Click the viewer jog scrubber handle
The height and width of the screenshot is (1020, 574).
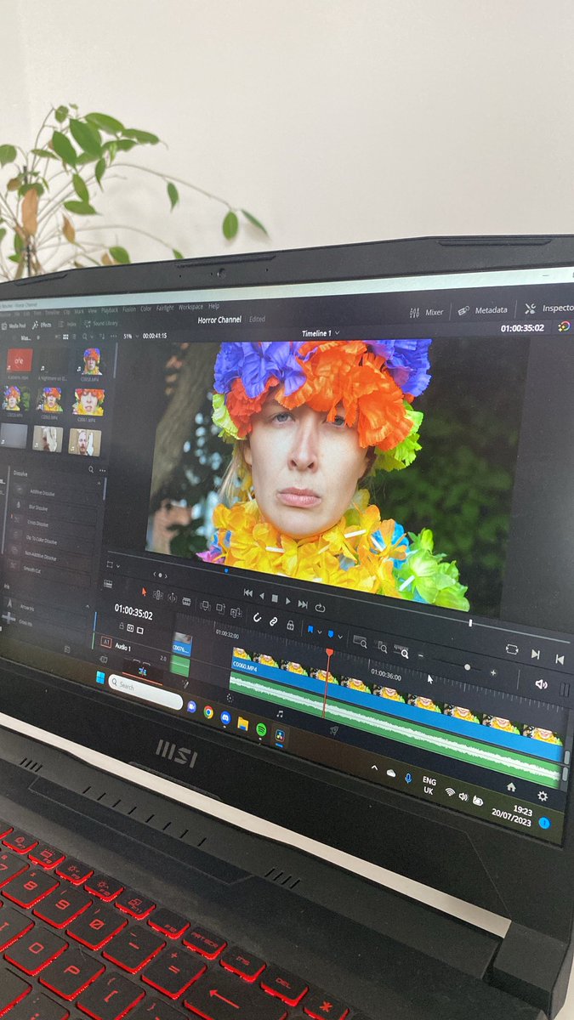click(x=469, y=623)
